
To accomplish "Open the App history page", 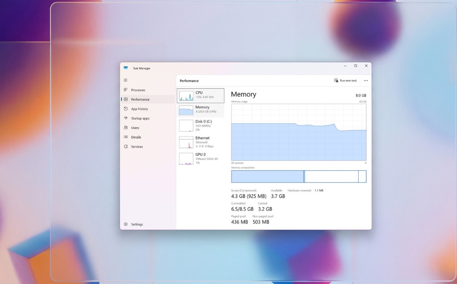I will [x=148, y=109].
